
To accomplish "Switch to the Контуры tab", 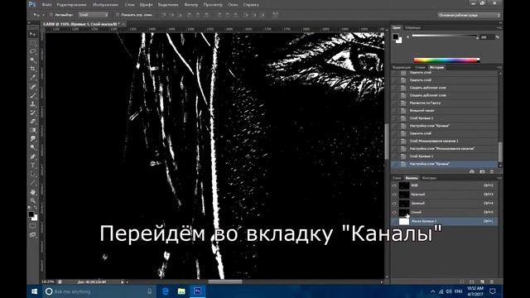I will (x=430, y=178).
